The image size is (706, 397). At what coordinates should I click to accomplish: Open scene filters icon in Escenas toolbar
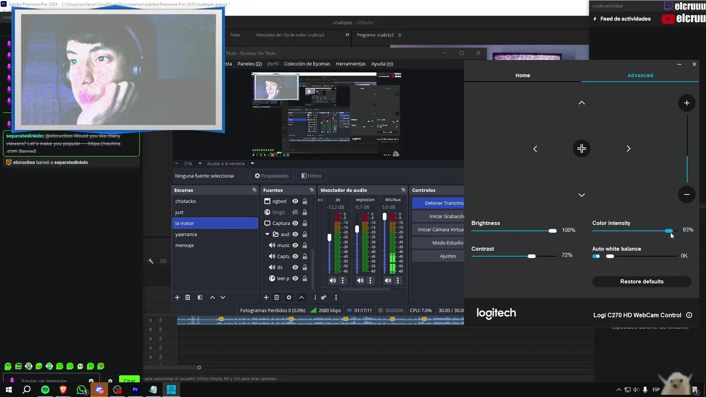200,297
